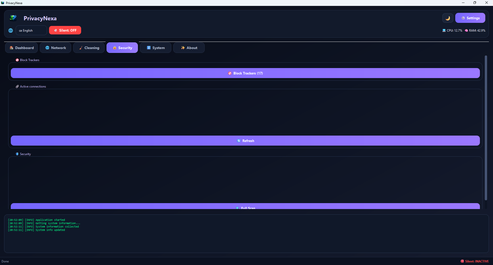Click the Network tab globe icon
This screenshot has height=265, width=493.
coord(47,48)
